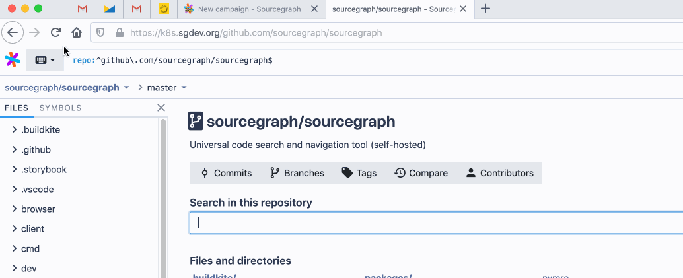Image resolution: width=683 pixels, height=278 pixels.
Task: Open the keyboard search mode dropdown
Action: point(45,60)
